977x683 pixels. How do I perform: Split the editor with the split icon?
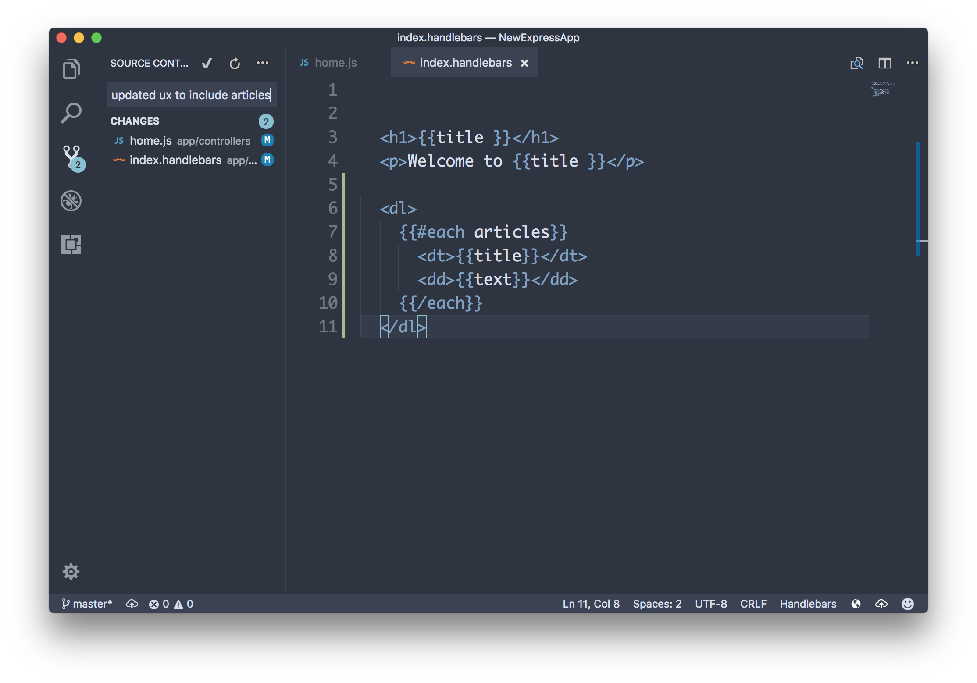(x=885, y=64)
